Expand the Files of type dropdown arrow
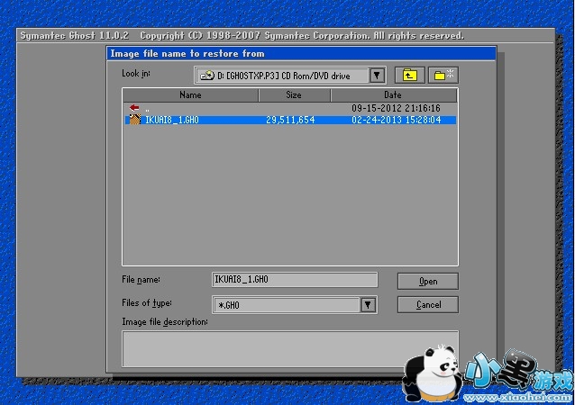575x405 pixels. [x=369, y=305]
